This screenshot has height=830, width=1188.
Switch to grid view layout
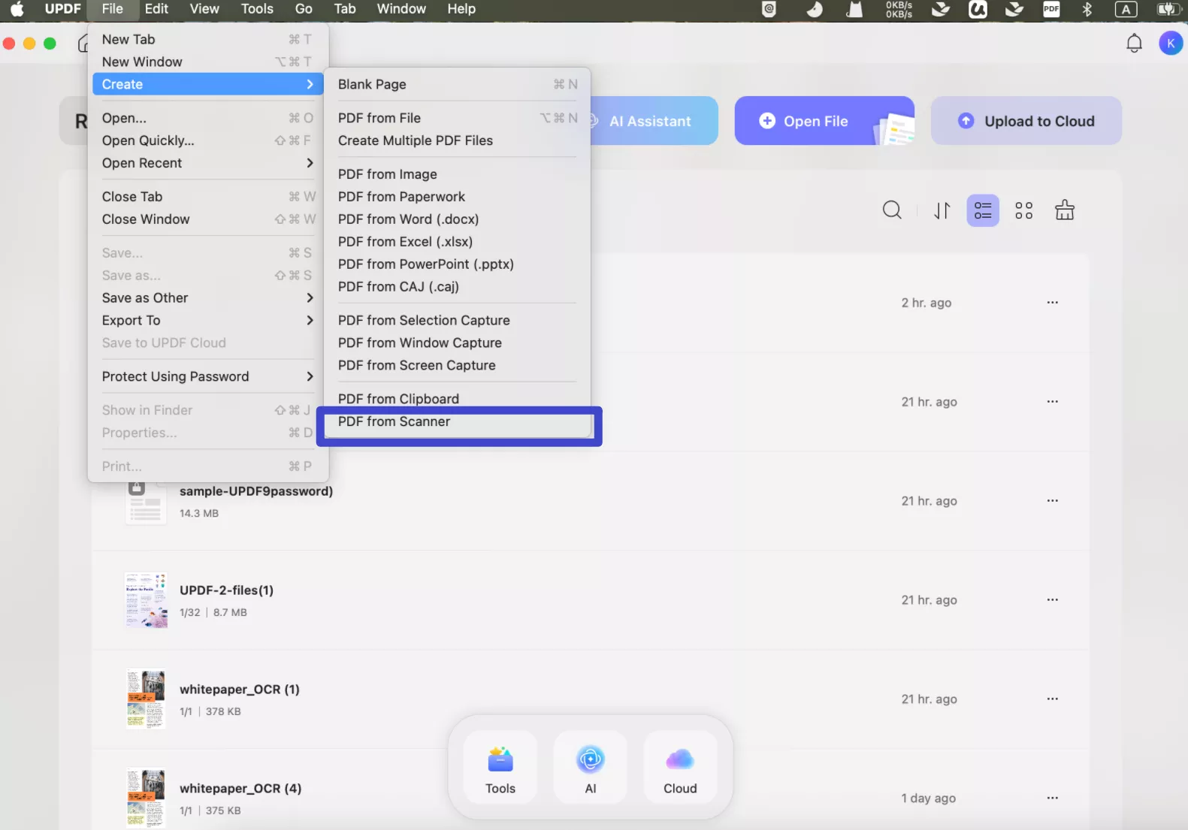coord(1023,211)
